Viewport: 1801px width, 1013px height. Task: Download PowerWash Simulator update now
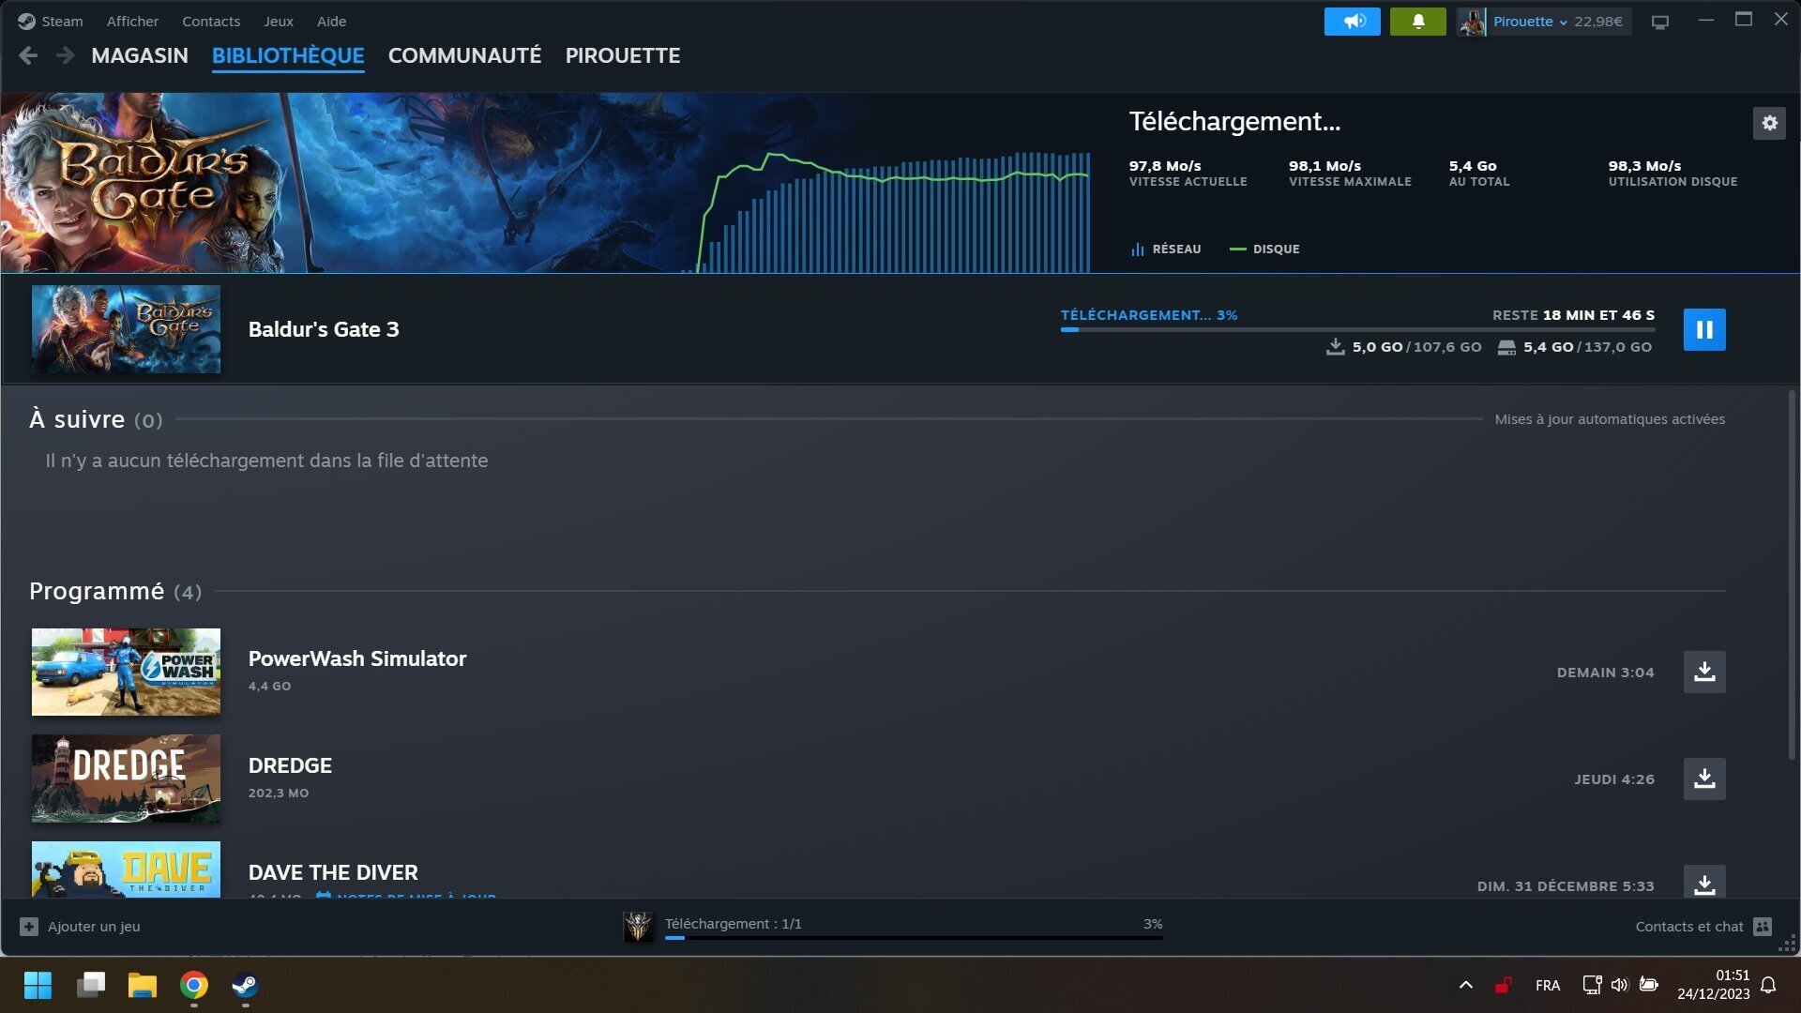point(1704,672)
